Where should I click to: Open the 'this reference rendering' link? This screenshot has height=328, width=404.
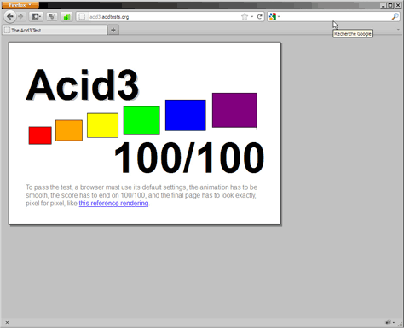point(113,204)
